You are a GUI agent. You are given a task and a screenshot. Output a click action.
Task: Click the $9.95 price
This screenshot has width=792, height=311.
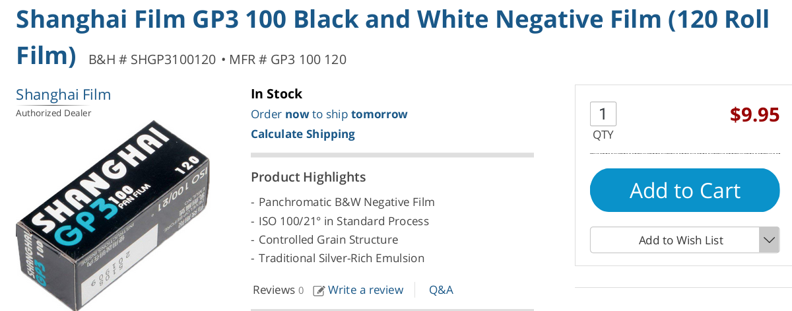click(x=754, y=115)
